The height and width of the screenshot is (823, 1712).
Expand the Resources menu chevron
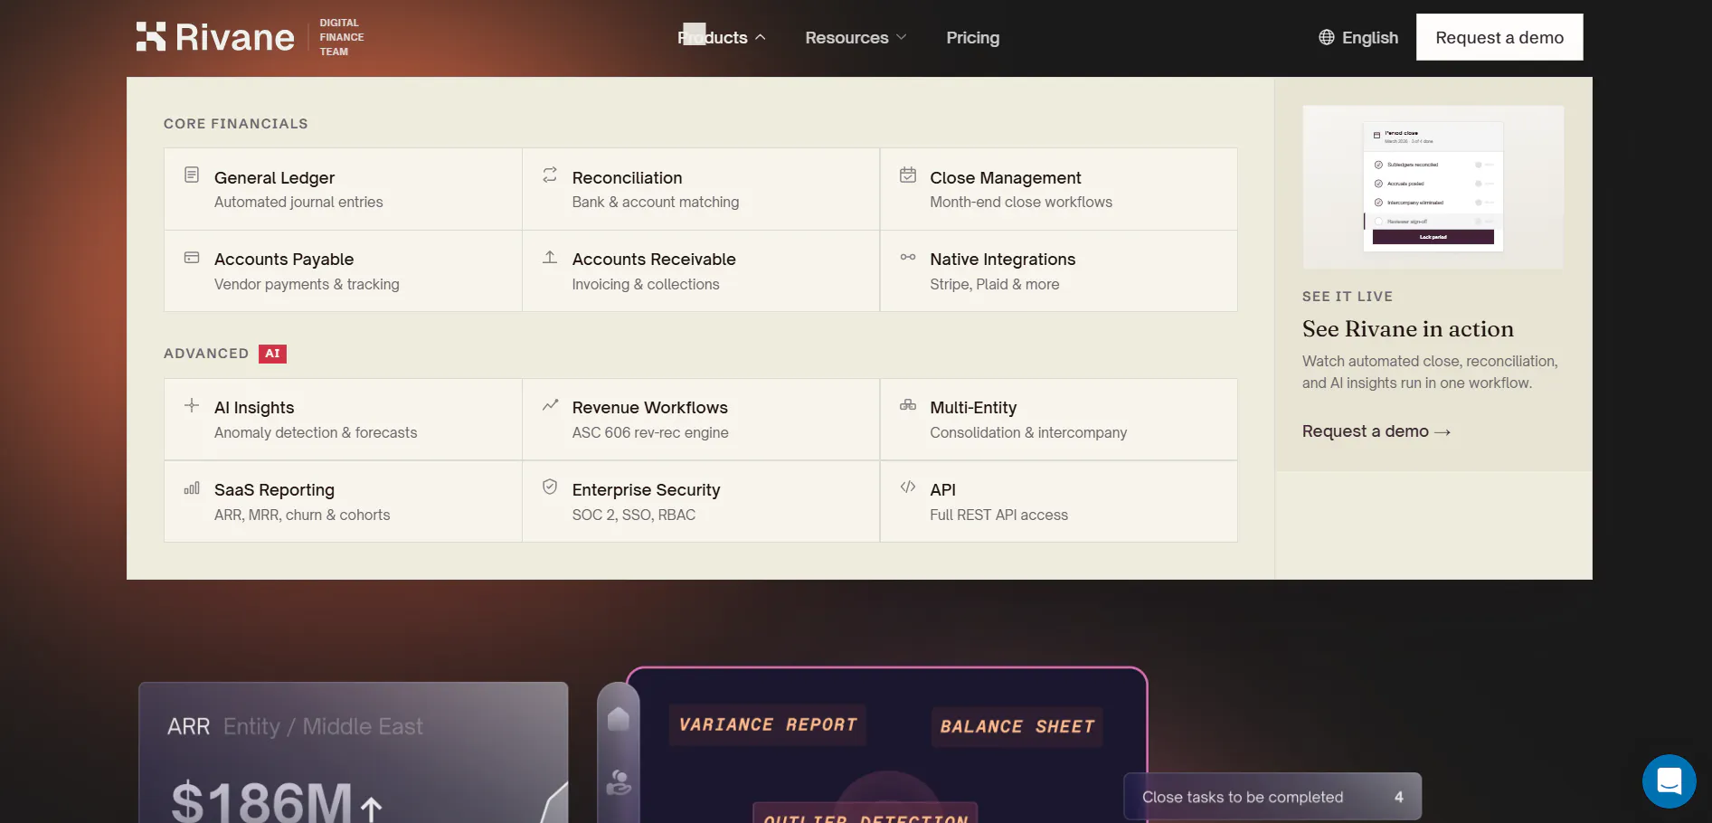[901, 37]
